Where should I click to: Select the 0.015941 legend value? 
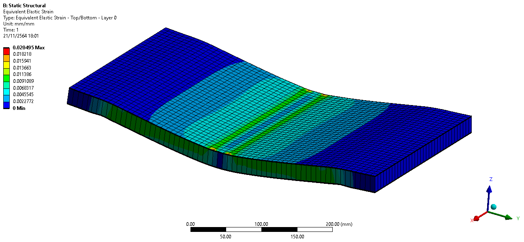[22, 61]
